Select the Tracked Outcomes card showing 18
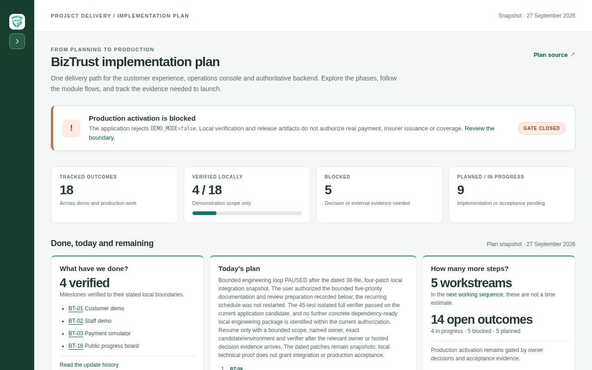The width and height of the screenshot is (592, 370). coord(114,195)
